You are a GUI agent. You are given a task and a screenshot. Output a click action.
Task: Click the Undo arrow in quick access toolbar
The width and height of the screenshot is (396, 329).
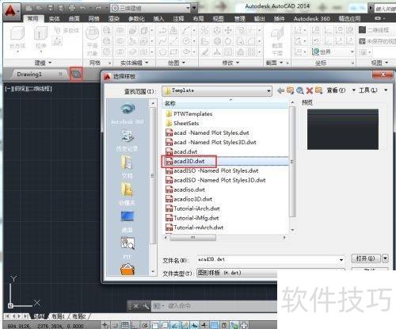(x=83, y=8)
